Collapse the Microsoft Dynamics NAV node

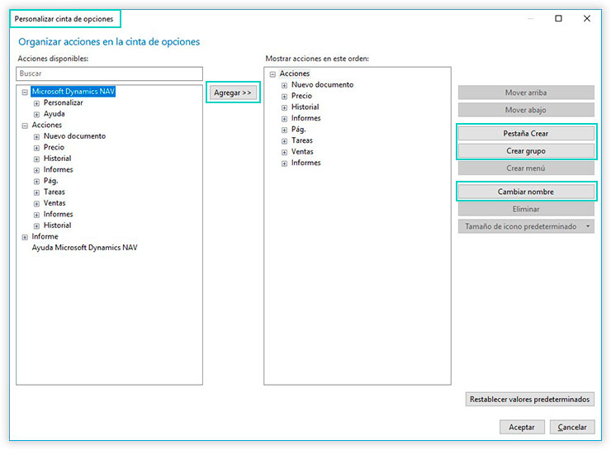(25, 92)
